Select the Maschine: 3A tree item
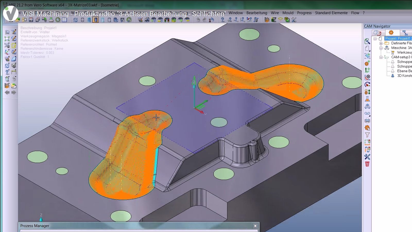This screenshot has height=232, width=412. click(x=401, y=48)
